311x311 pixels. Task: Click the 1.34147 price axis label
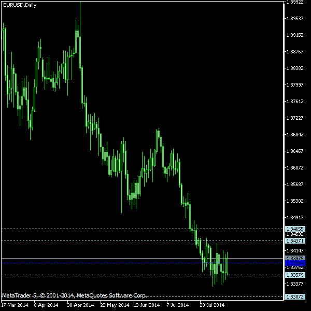295,251
